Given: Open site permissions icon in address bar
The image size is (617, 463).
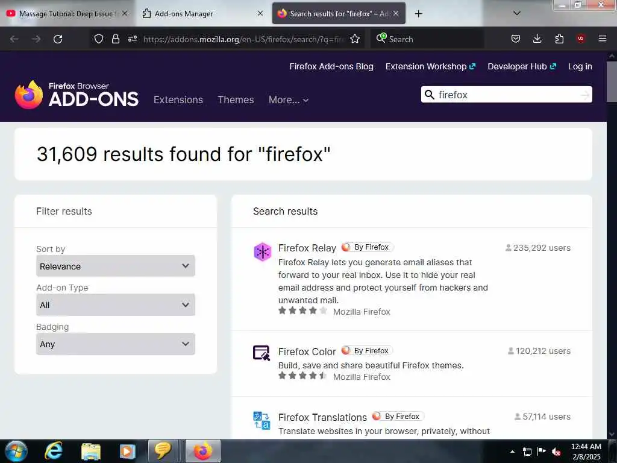Looking at the screenshot, I should tap(133, 39).
